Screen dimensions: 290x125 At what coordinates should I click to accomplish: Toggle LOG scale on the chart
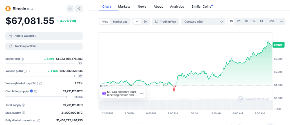(x=271, y=21)
